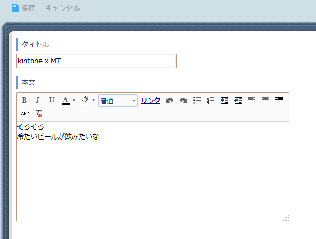Toggle italic formatting
The image size is (316, 239).
pos(38,100)
